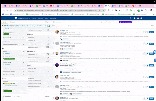Screen dimensions: 156x101
Task: Open the Personas link
Action: (x=116, y=22)
